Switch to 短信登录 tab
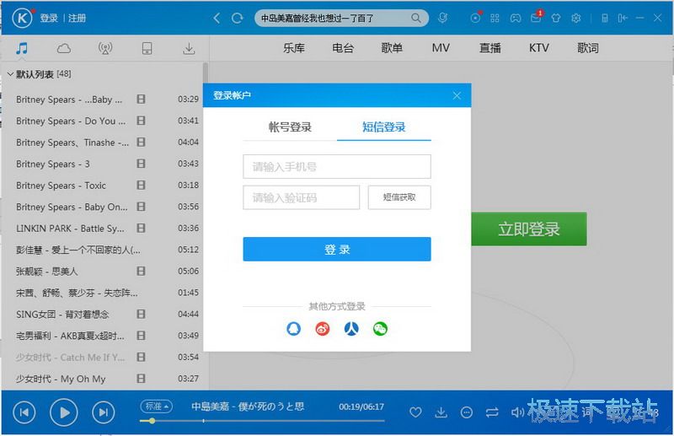 point(384,127)
